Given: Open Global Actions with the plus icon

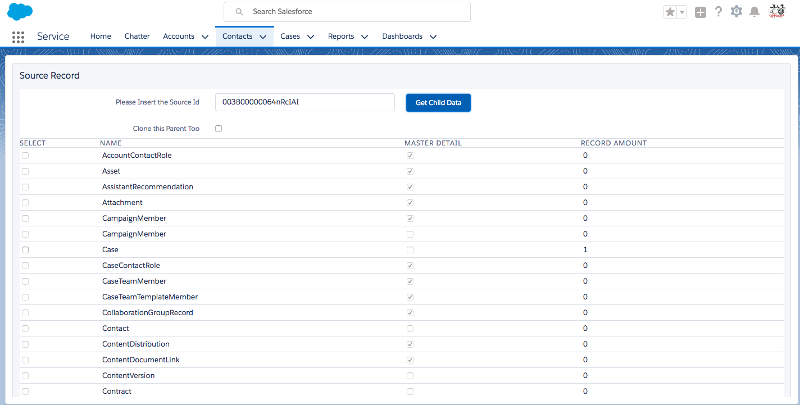Looking at the screenshot, I should [x=700, y=11].
